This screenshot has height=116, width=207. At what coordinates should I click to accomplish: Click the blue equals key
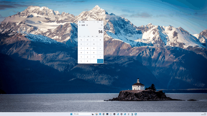click(x=100, y=61)
